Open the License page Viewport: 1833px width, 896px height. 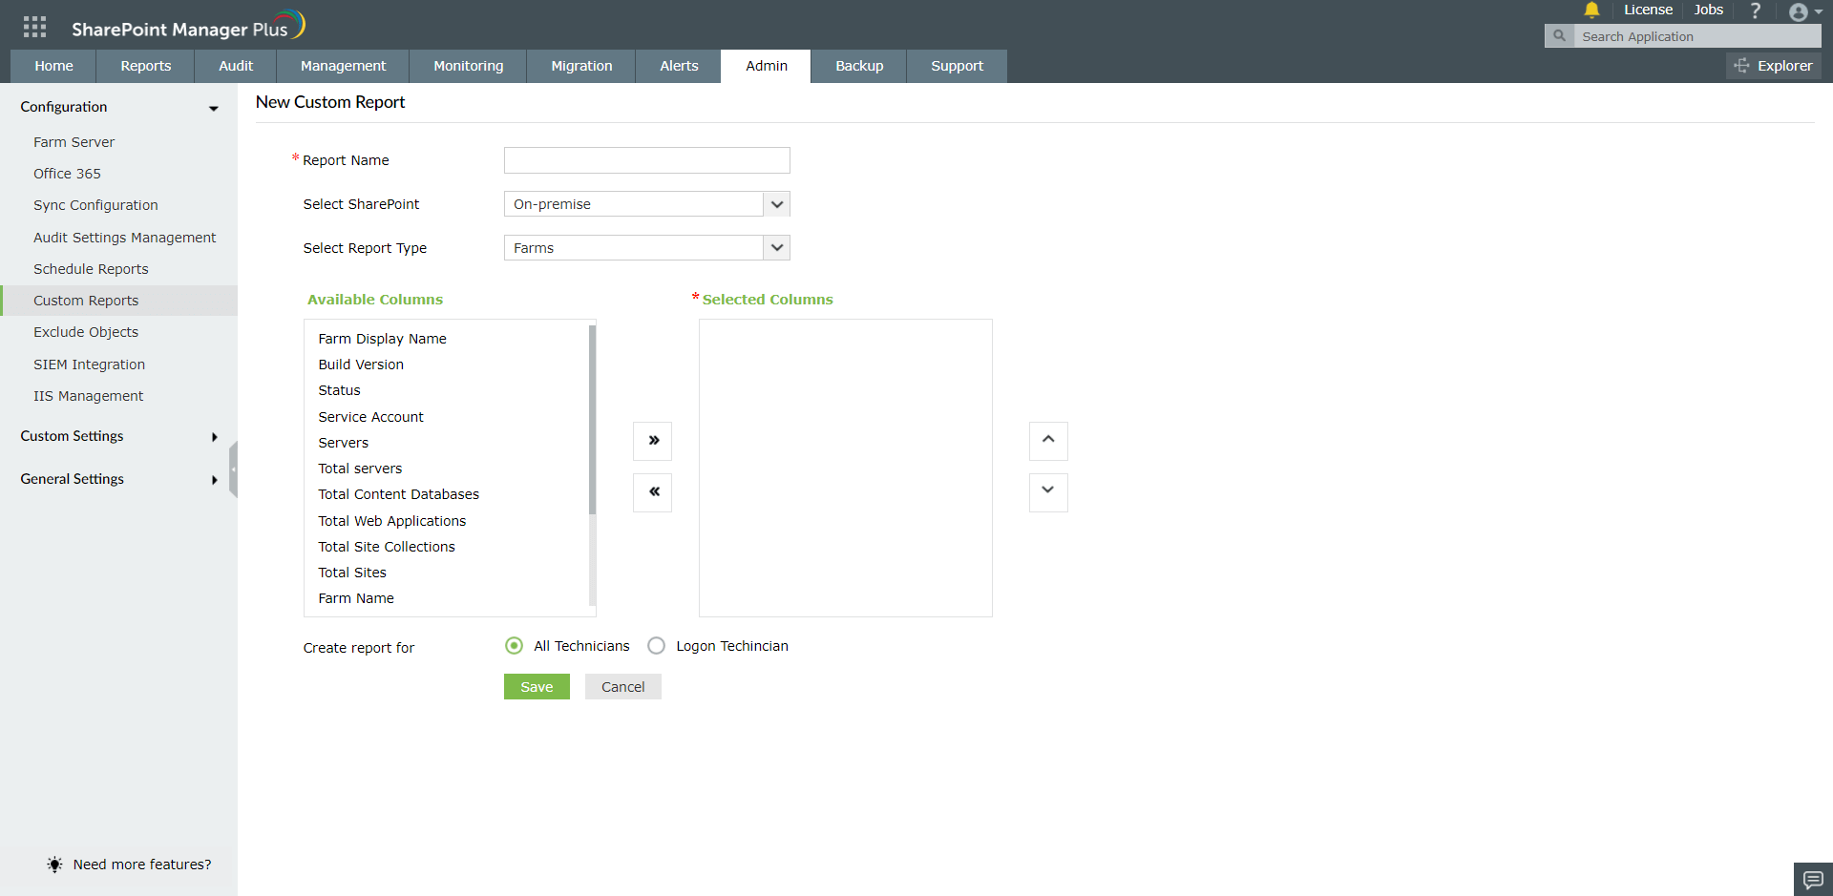click(x=1648, y=10)
